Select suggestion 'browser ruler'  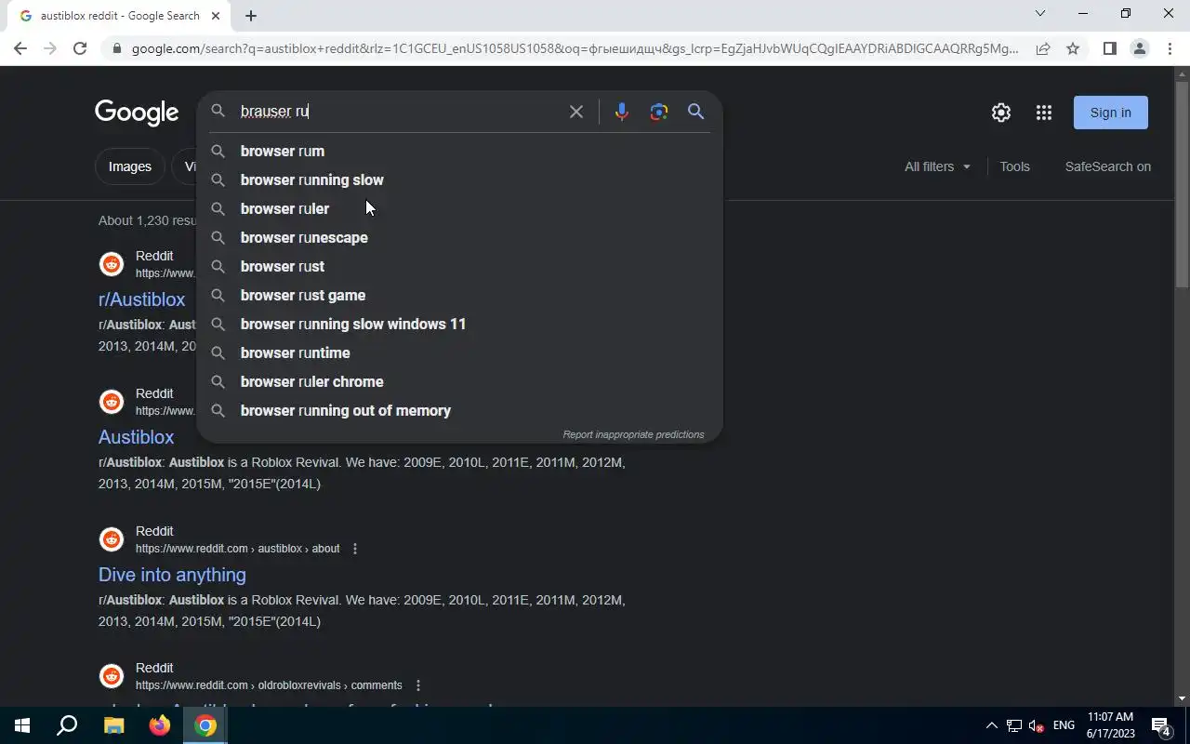[x=459, y=208]
